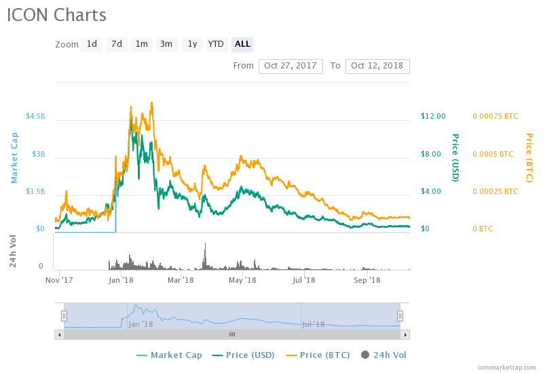Set zoom range to 3m
Image resolution: width=543 pixels, height=373 pixels.
pos(166,44)
